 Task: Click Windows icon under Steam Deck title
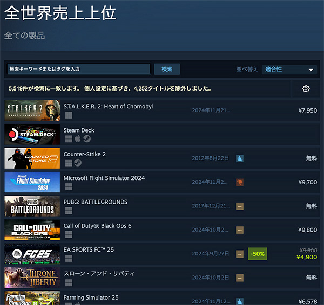tap(69, 139)
